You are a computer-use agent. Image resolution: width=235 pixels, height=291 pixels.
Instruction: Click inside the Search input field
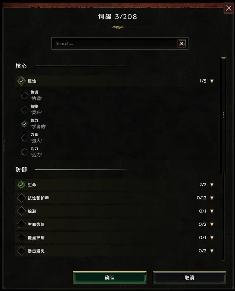(x=111, y=43)
